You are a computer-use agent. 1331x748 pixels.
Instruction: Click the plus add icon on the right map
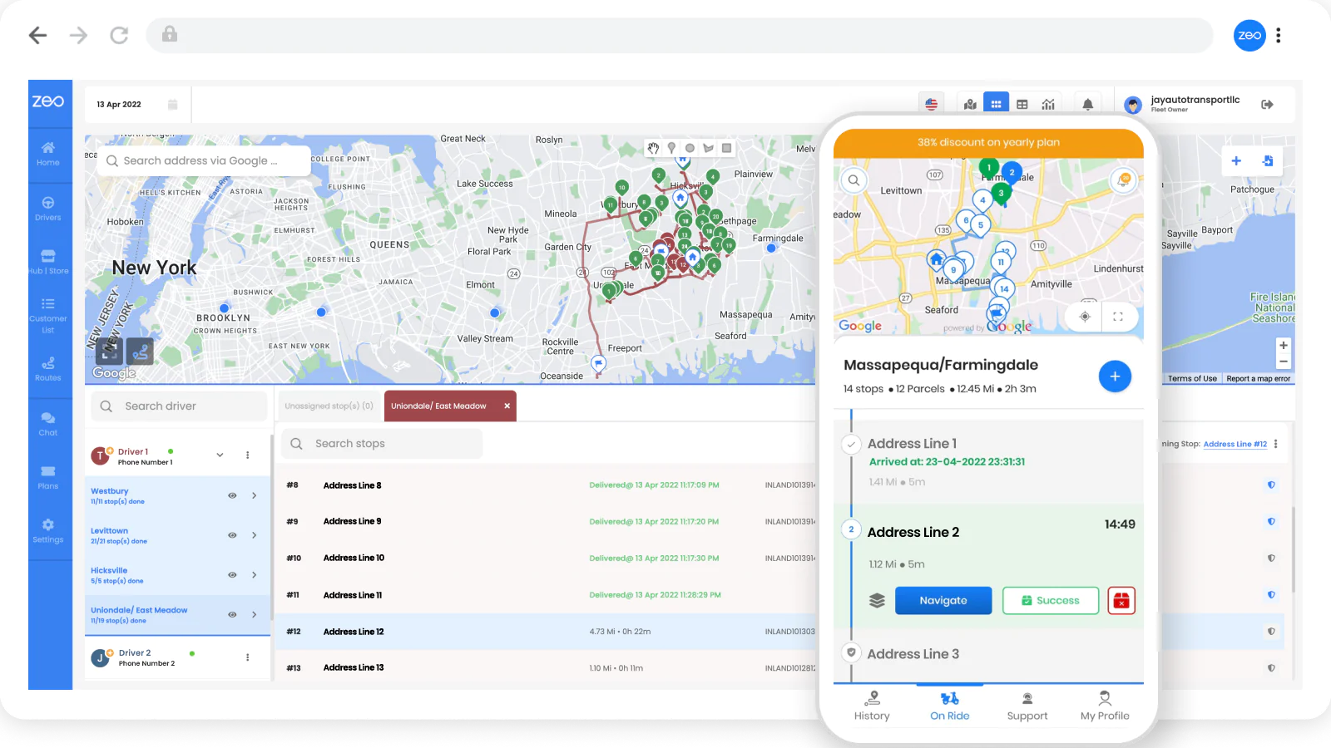[x=1236, y=161]
